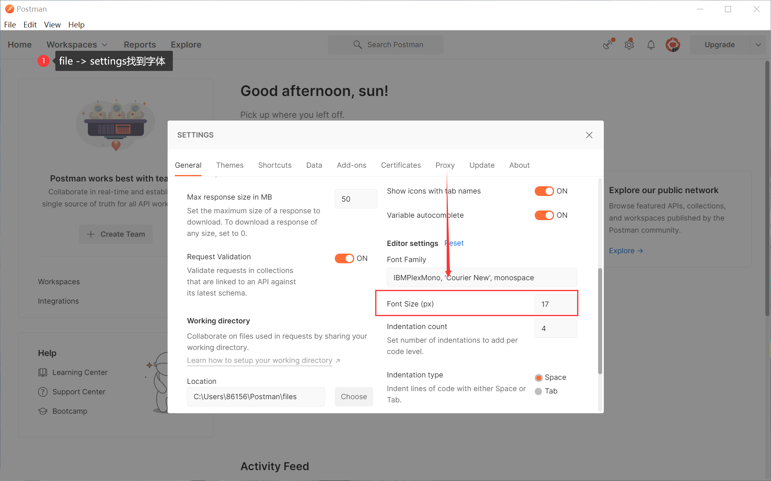Open the File menu
771x481 pixels.
[x=10, y=25]
